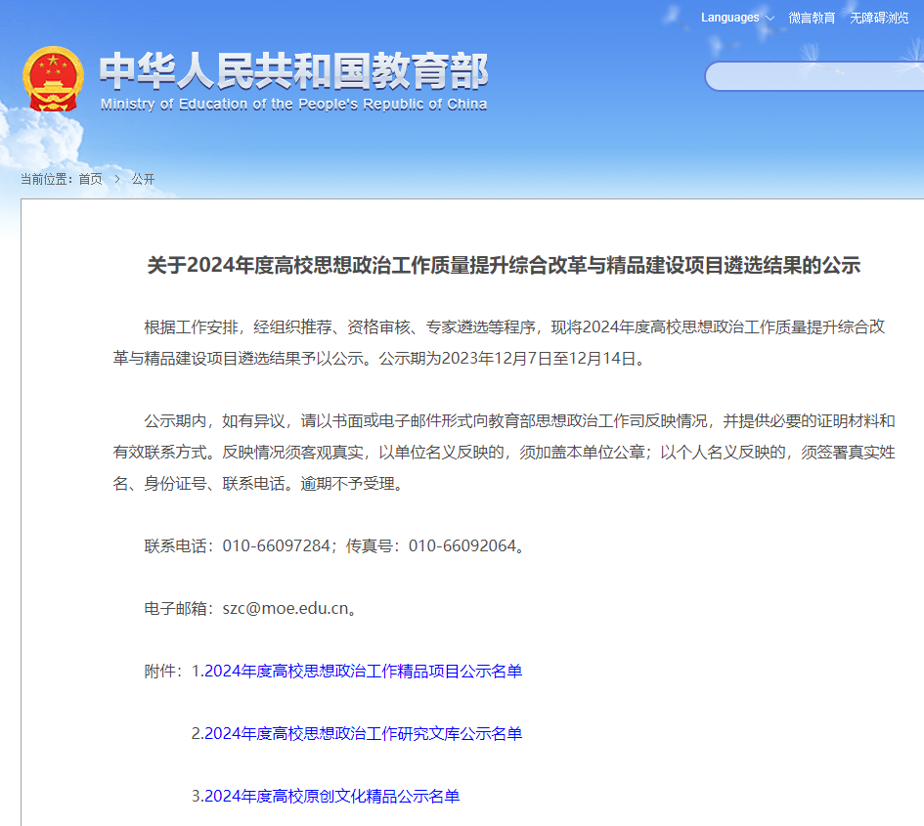Click inside the search input box
The width and height of the screenshot is (924, 826).
816,77
